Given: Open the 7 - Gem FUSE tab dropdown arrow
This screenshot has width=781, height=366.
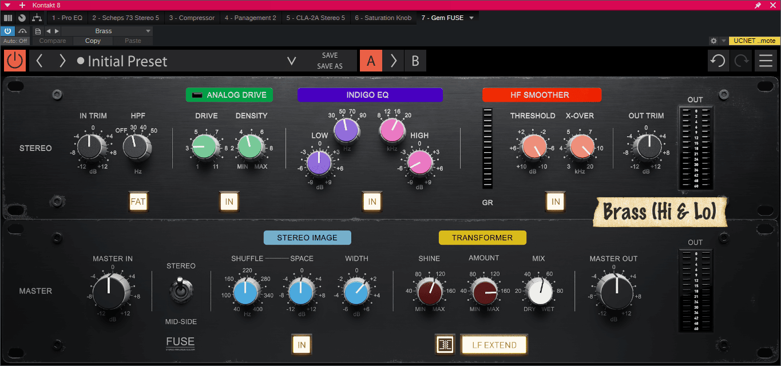Looking at the screenshot, I should 471,18.
